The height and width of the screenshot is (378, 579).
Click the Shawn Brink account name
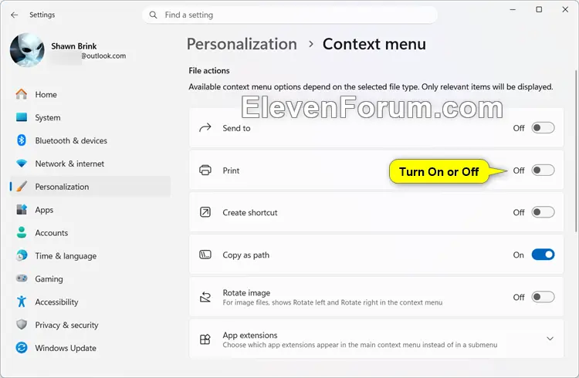74,46
